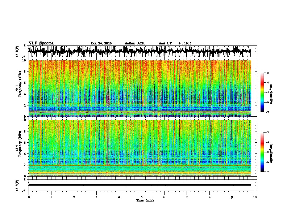Click time axis tick label "6"

[x=165, y=197]
